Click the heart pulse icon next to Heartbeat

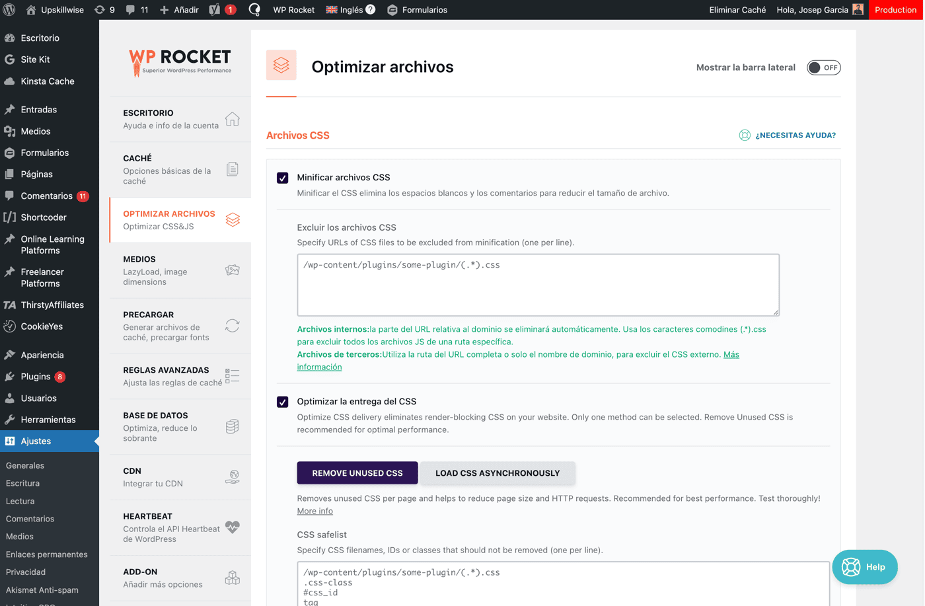(232, 527)
